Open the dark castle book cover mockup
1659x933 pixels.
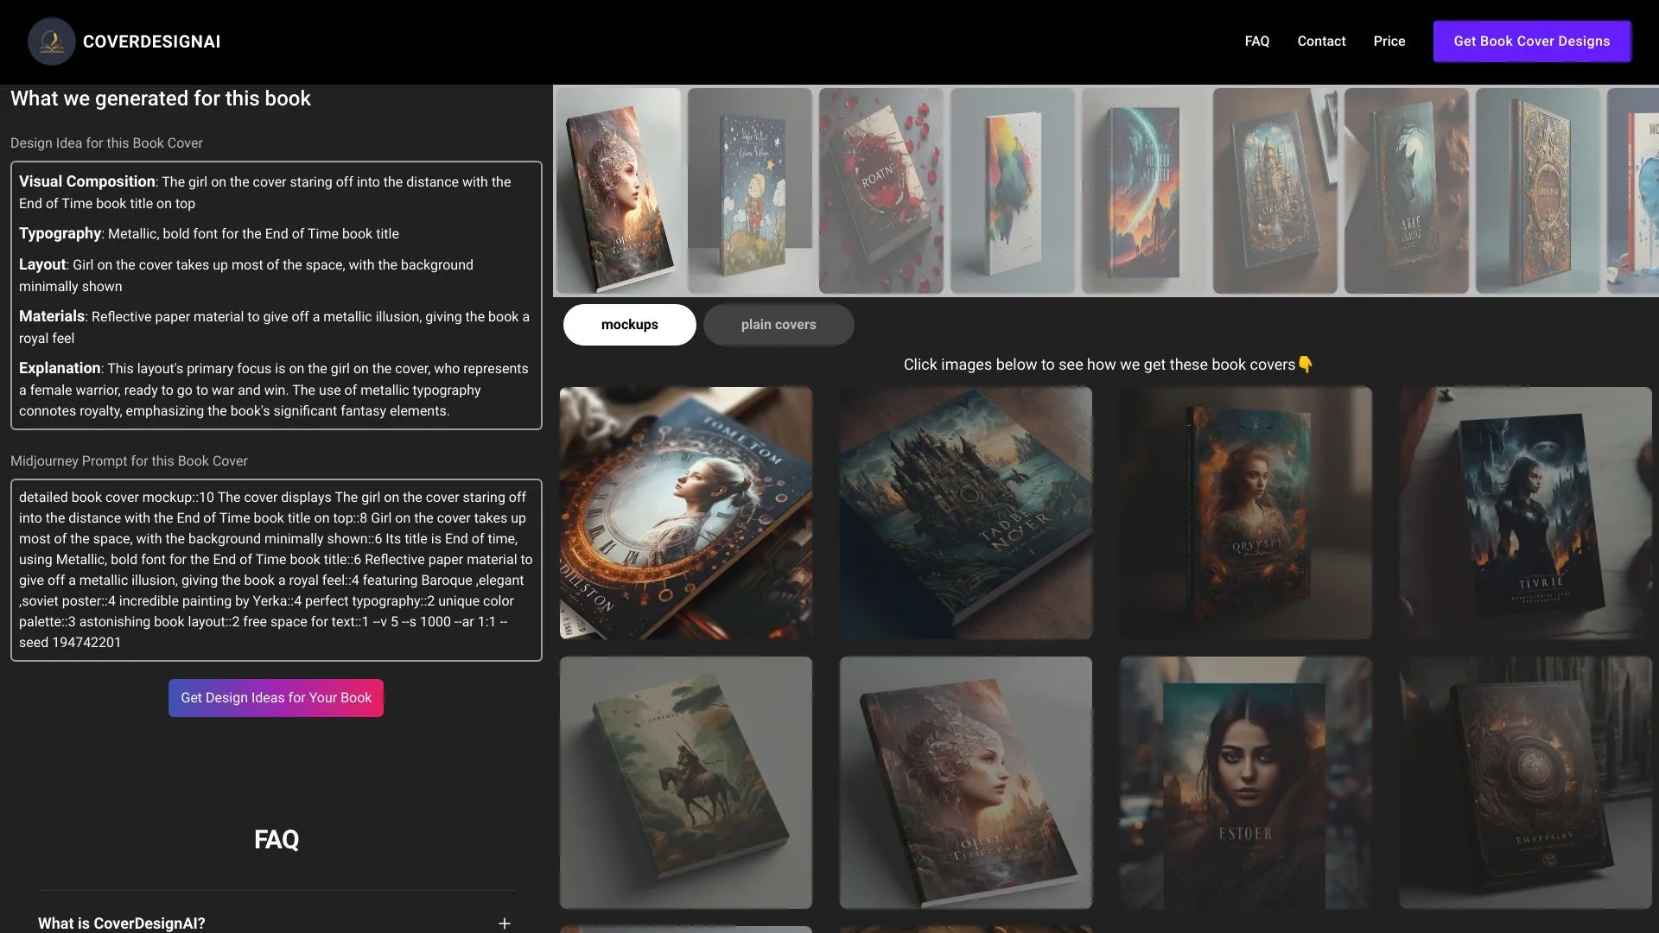[x=965, y=512]
